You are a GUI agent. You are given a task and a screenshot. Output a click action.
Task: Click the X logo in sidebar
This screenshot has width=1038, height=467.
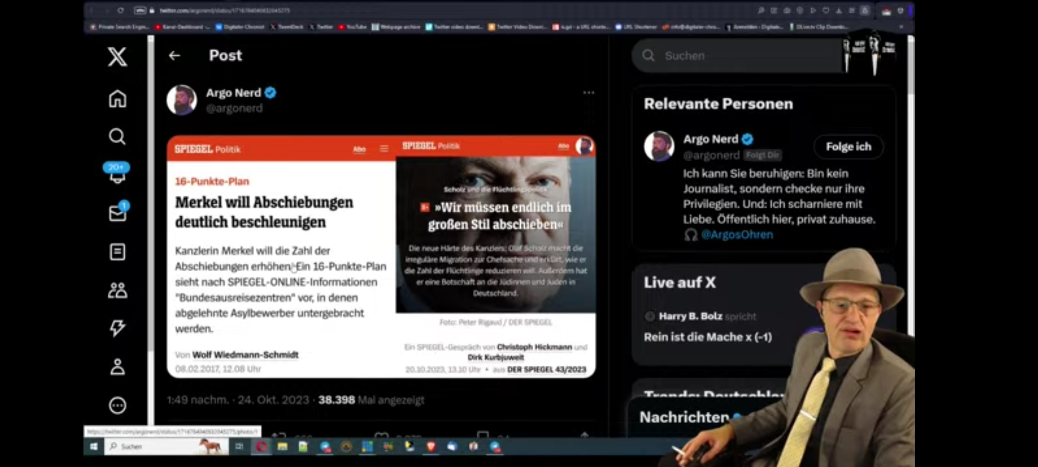[x=117, y=57]
